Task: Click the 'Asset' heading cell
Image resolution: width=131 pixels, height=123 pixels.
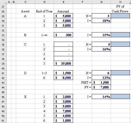Action: (x=26, y=11)
